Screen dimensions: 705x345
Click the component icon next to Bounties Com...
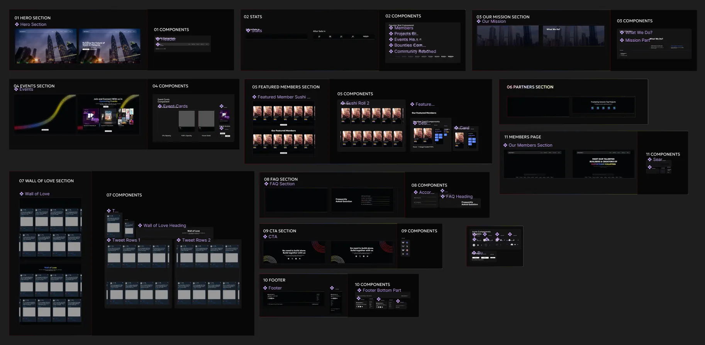click(391, 45)
